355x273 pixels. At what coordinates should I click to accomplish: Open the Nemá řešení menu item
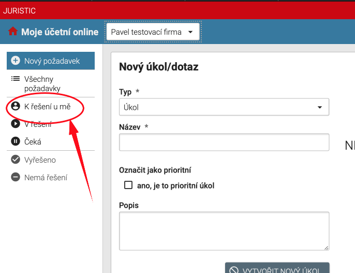point(46,177)
